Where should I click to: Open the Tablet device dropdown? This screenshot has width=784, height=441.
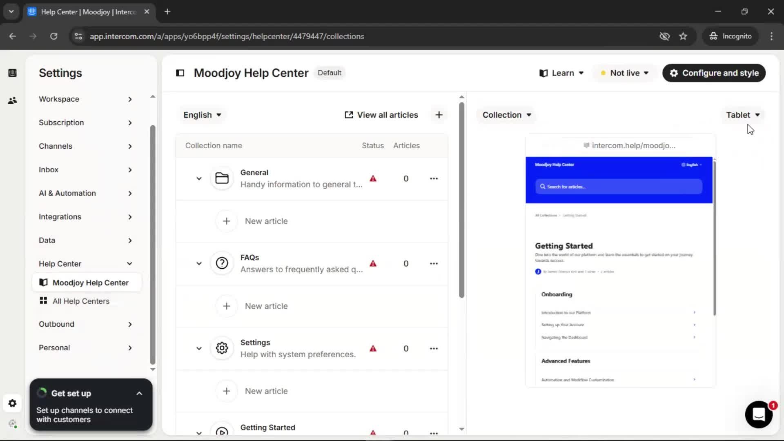[743, 115]
